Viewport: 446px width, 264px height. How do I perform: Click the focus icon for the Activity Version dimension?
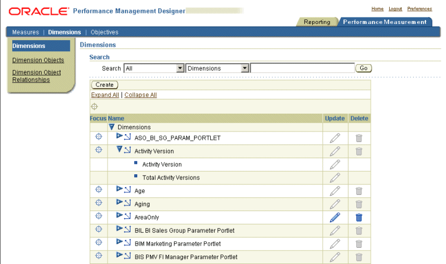tap(99, 150)
